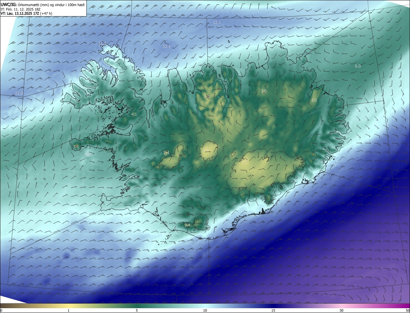Click the "10" tick on the color scale
This screenshot has width=410, height=313.
(205, 310)
